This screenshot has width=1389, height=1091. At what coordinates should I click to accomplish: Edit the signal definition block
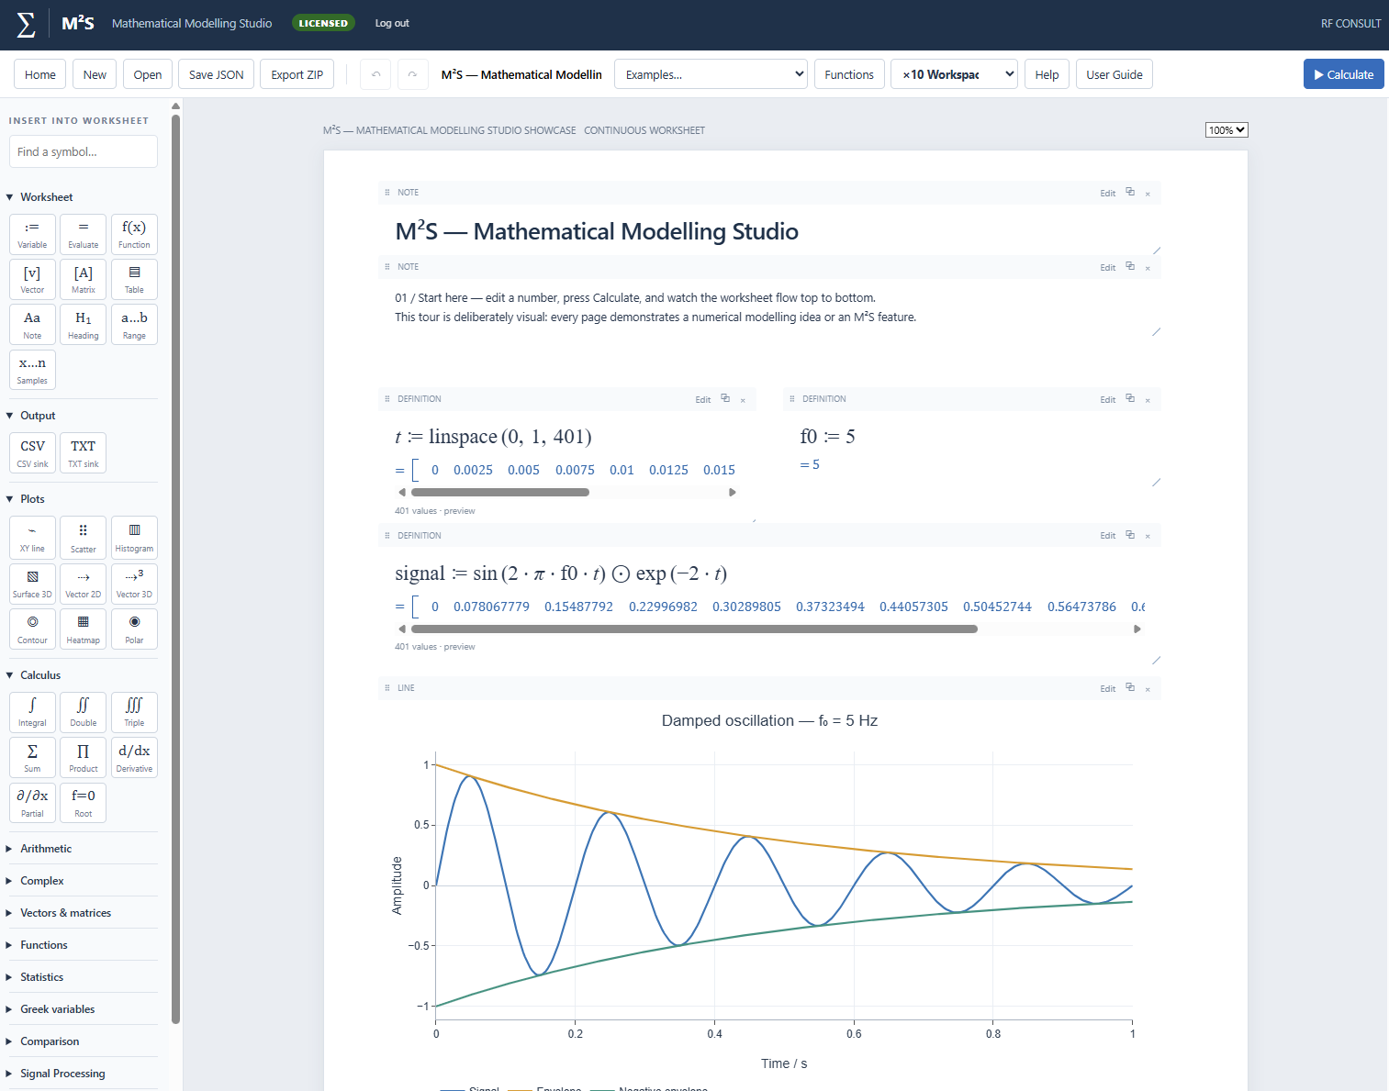coord(1108,536)
